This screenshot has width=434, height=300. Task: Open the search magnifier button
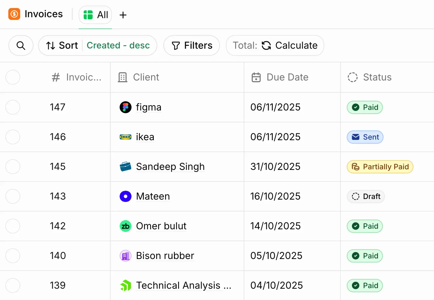pyautogui.click(x=21, y=45)
